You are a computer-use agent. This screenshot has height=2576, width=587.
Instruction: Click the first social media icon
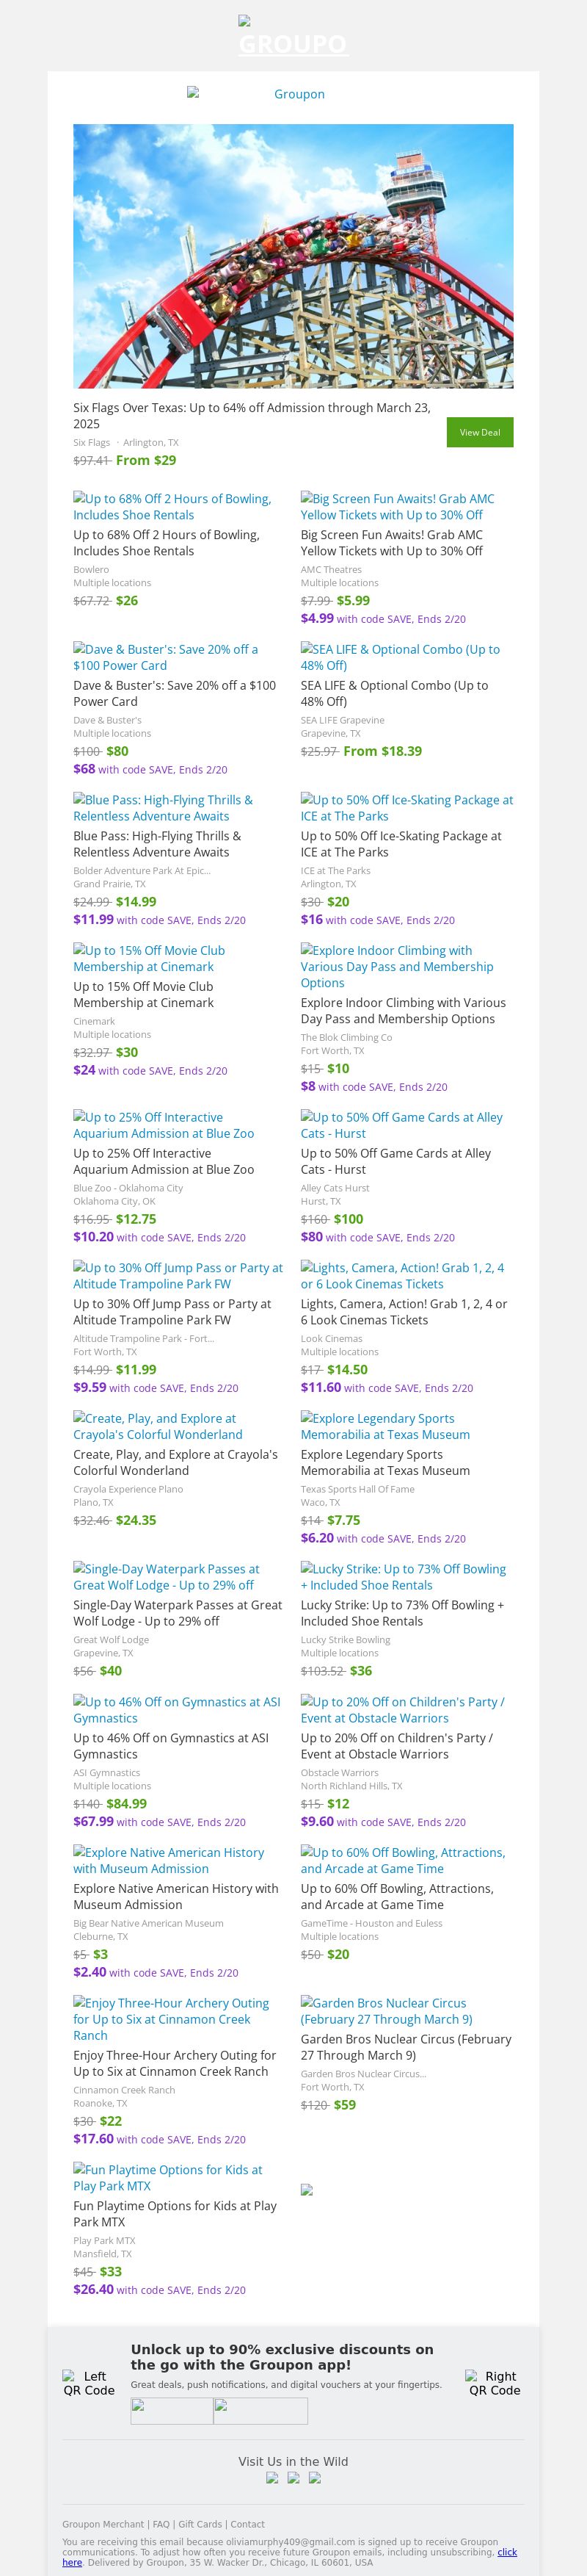(271, 2478)
